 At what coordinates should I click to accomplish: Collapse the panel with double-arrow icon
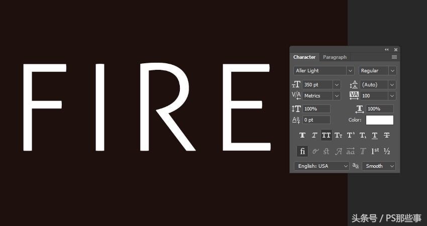(x=387, y=50)
